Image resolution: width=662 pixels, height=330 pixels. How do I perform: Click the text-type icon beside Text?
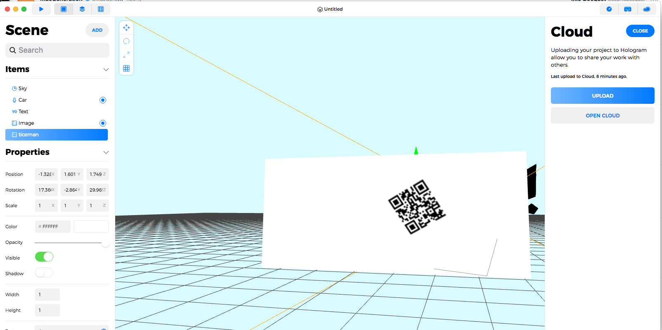(14, 112)
